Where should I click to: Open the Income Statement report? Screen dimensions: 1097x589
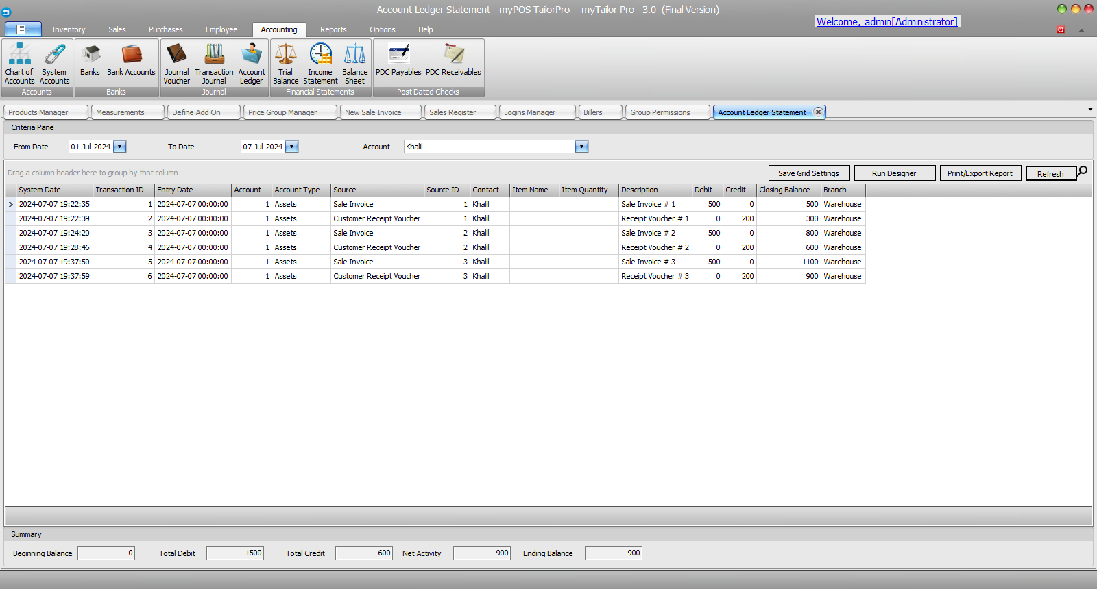coord(320,62)
